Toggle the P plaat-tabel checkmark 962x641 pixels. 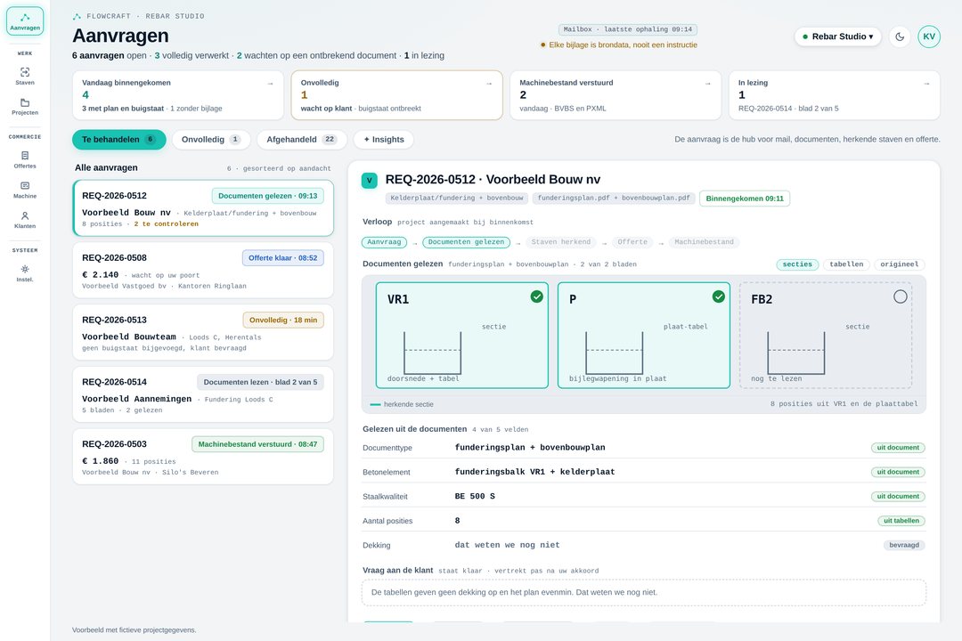pos(719,296)
